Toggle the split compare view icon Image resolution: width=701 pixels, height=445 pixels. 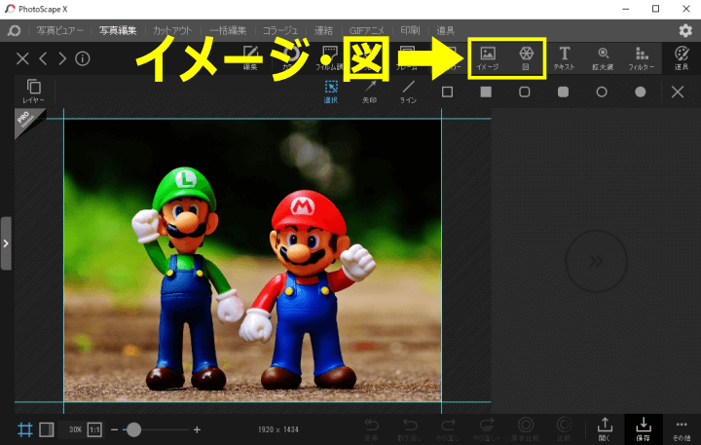pyautogui.click(x=47, y=429)
